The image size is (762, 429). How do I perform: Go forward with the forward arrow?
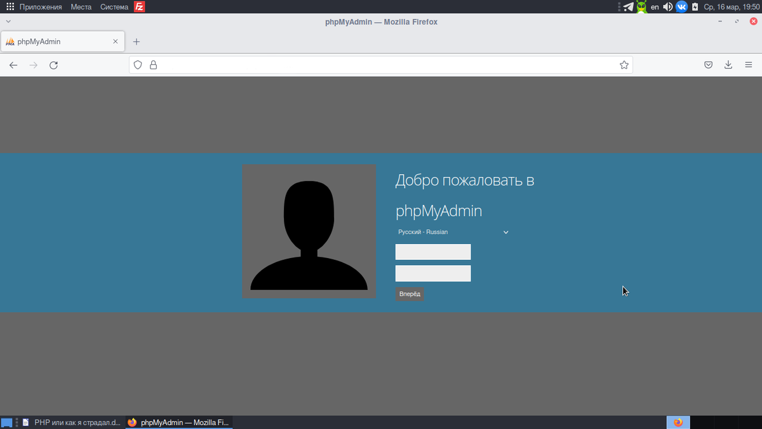click(x=34, y=65)
